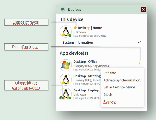Click the Desktop | Meeting penguin avatar
156x120 pixels.
tap(66, 80)
